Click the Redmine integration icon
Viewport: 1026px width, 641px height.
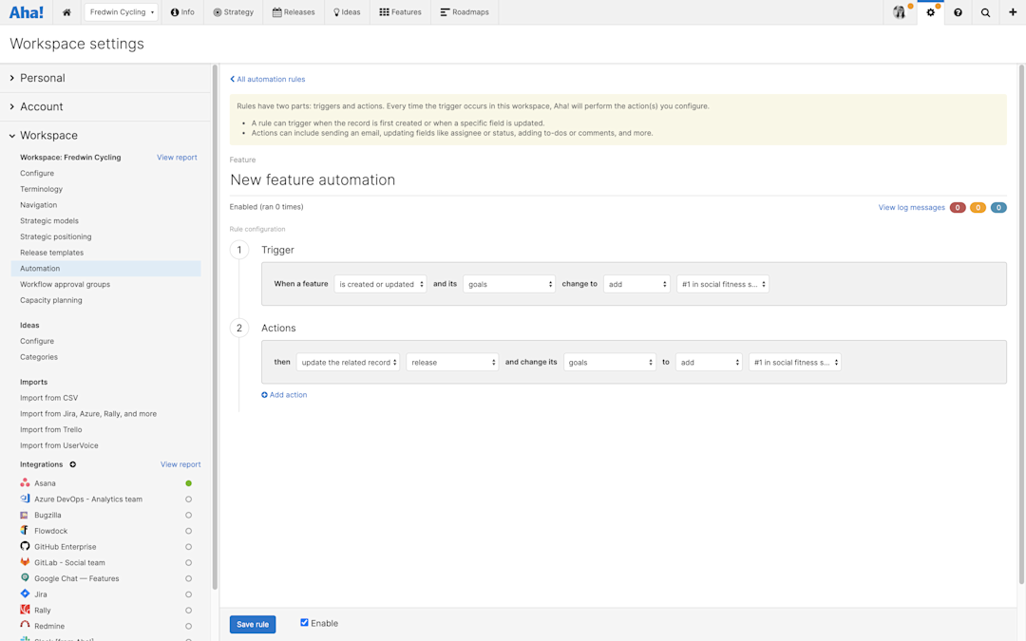[25, 625]
